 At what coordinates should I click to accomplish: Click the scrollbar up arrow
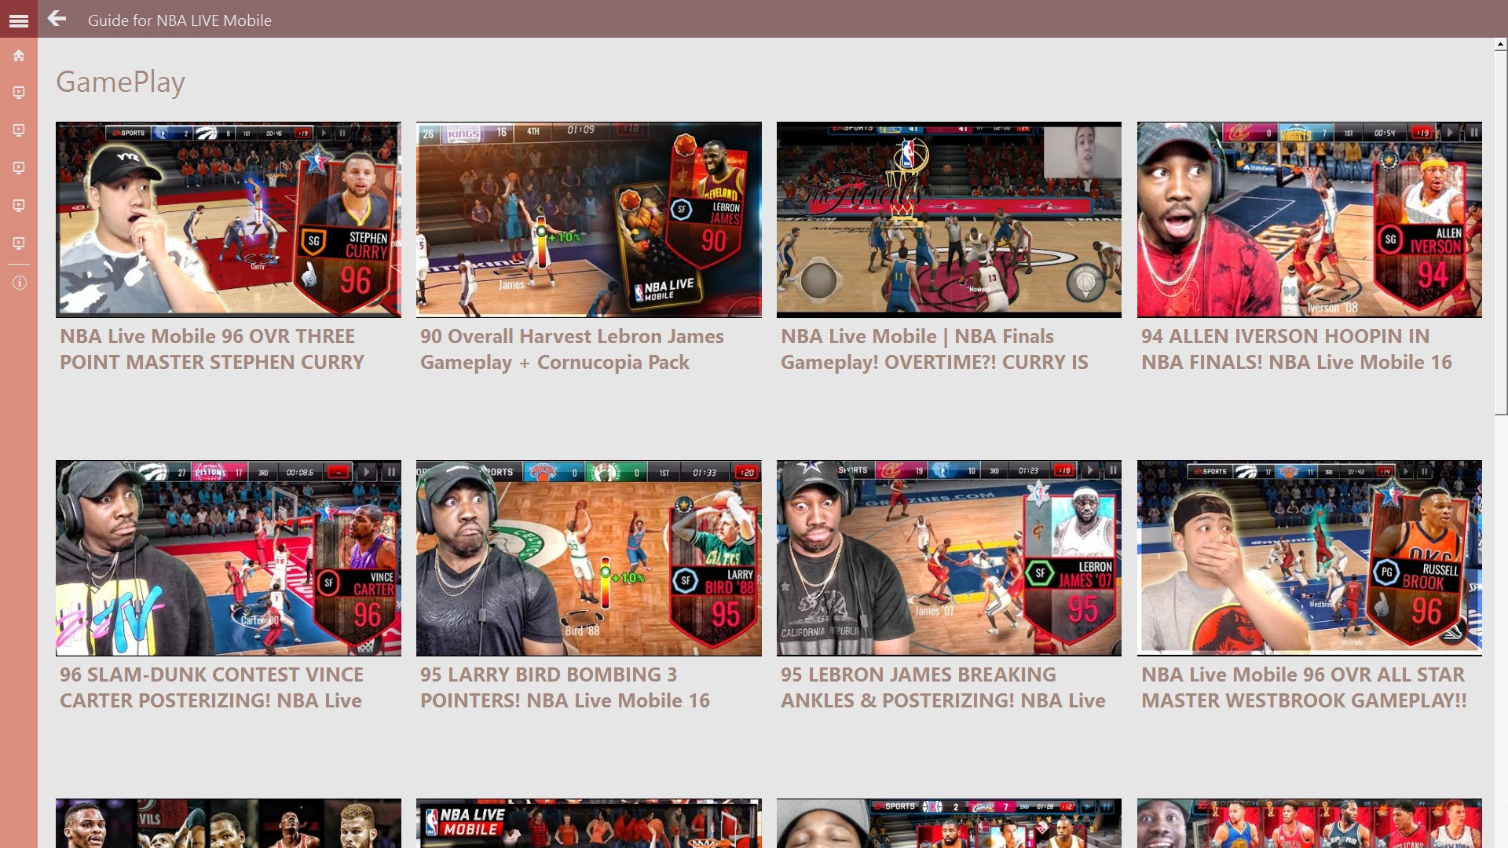click(x=1501, y=46)
